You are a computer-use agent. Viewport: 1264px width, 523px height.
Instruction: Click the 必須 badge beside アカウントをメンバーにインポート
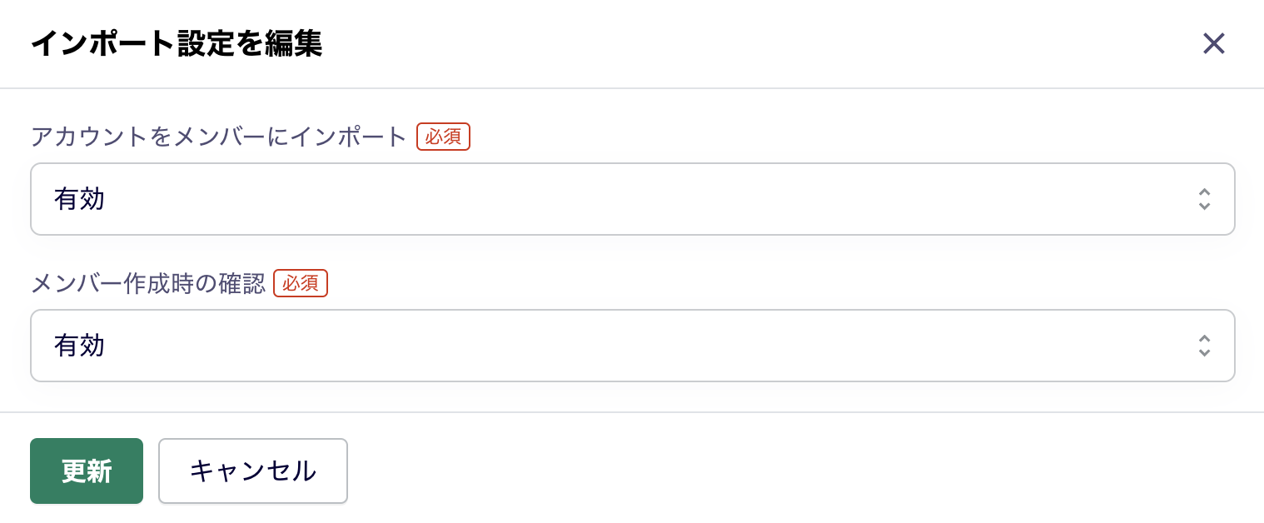point(443,137)
